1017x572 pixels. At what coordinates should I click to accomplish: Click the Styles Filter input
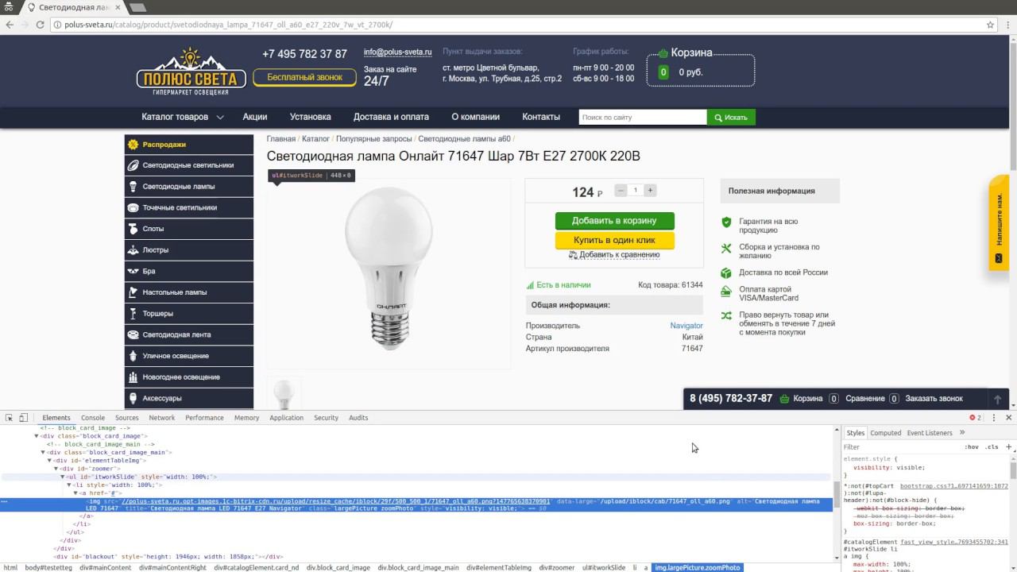tap(902, 447)
